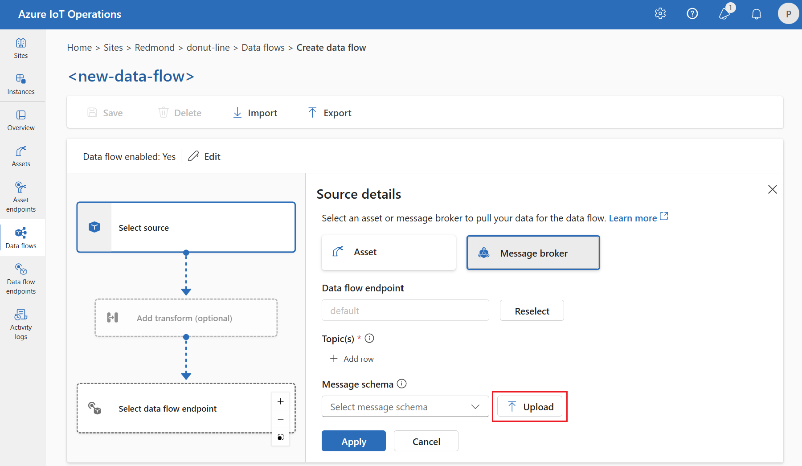Open Assets in sidebar
The image size is (802, 466).
point(21,157)
